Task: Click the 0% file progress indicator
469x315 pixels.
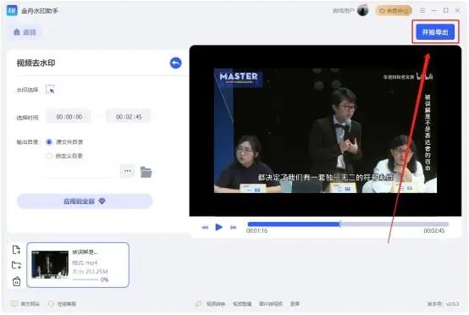Action: [104, 279]
